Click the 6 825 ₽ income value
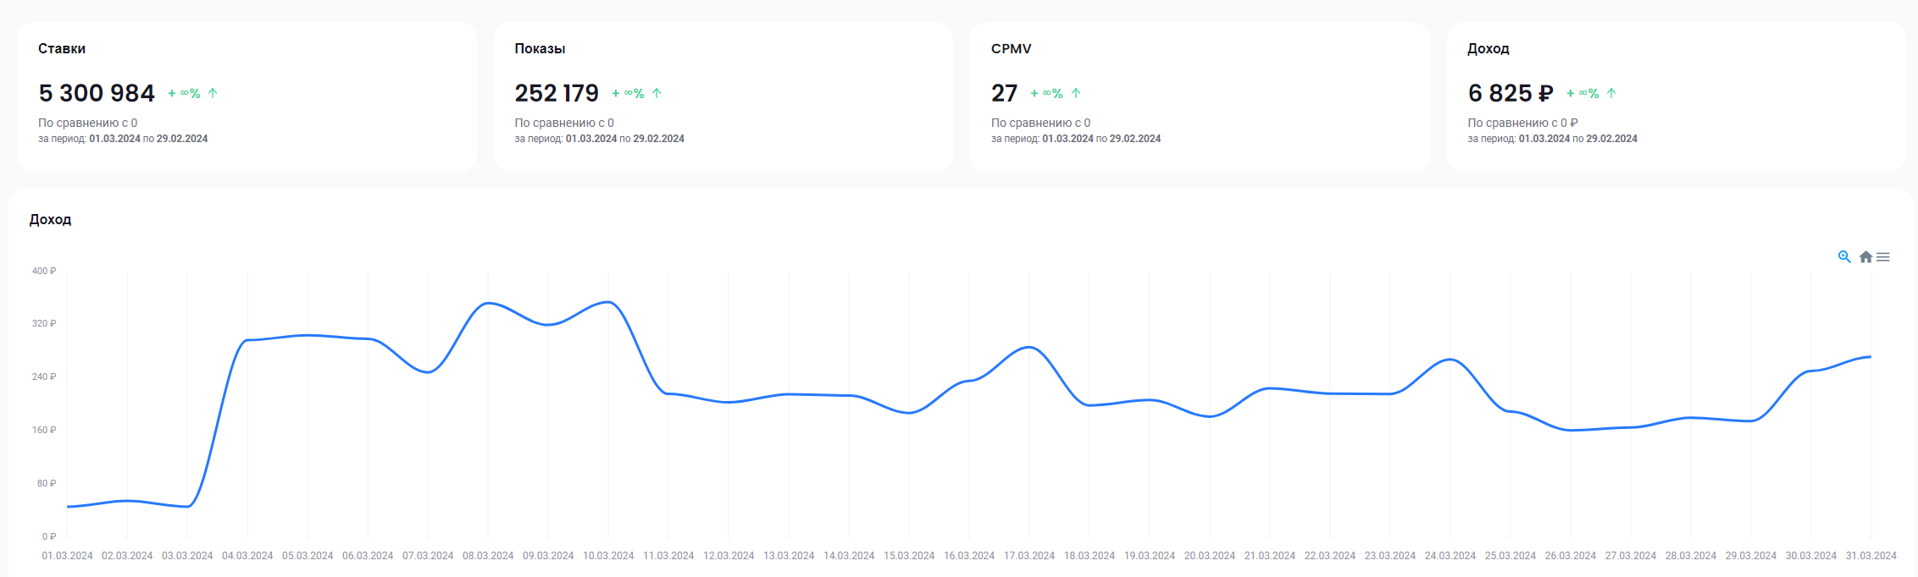The width and height of the screenshot is (1918, 577). 1510,93
